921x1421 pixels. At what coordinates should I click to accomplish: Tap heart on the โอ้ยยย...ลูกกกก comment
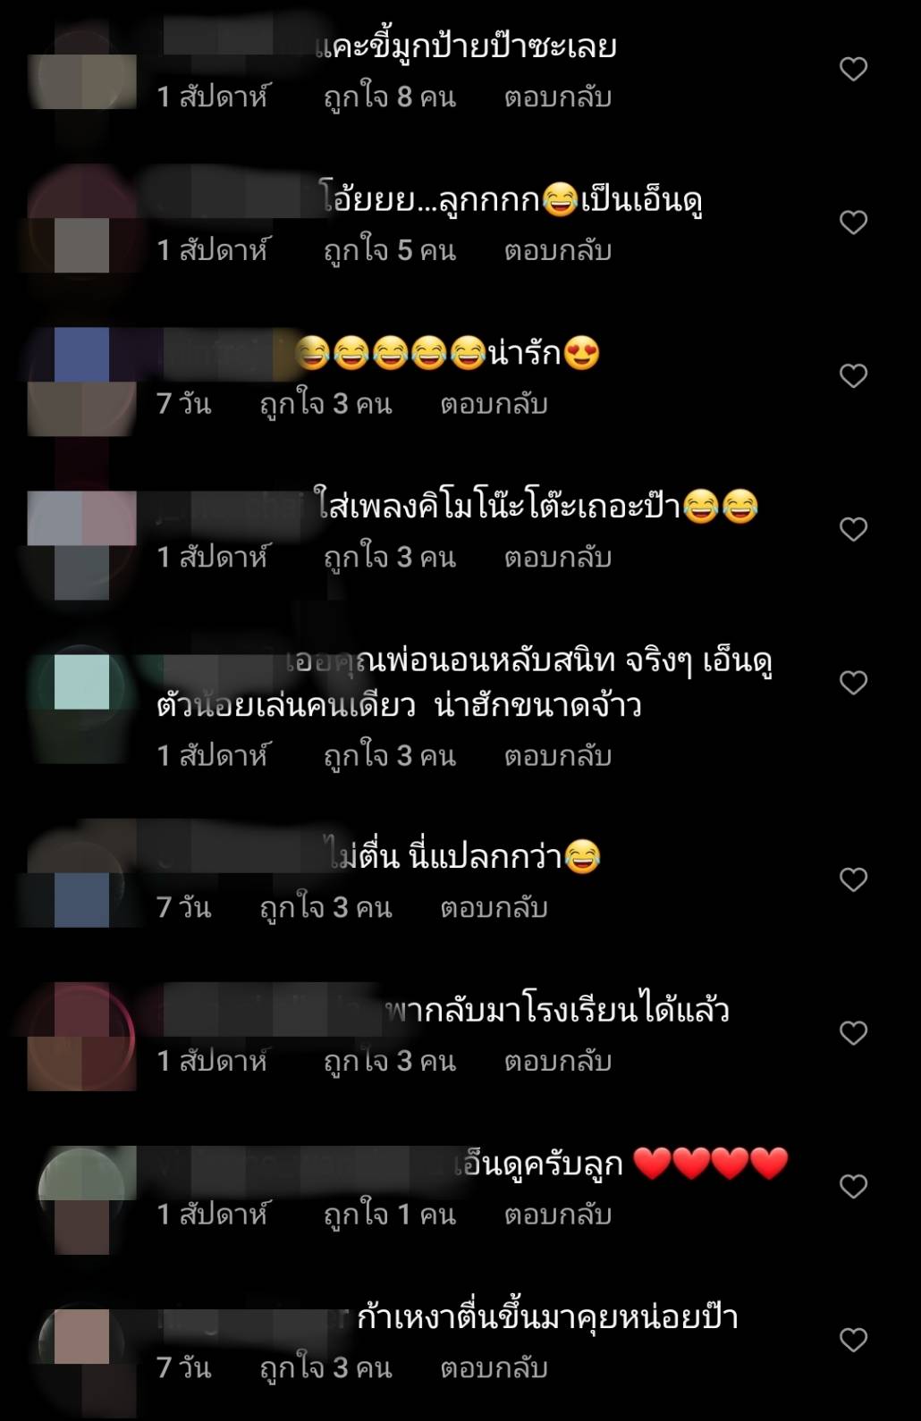(x=853, y=222)
